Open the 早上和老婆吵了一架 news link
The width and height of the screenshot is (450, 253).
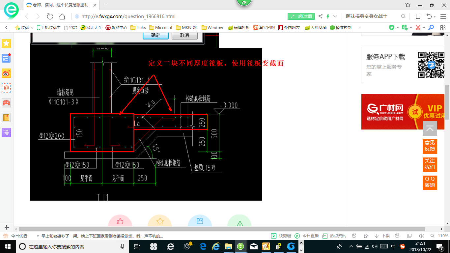102,236
